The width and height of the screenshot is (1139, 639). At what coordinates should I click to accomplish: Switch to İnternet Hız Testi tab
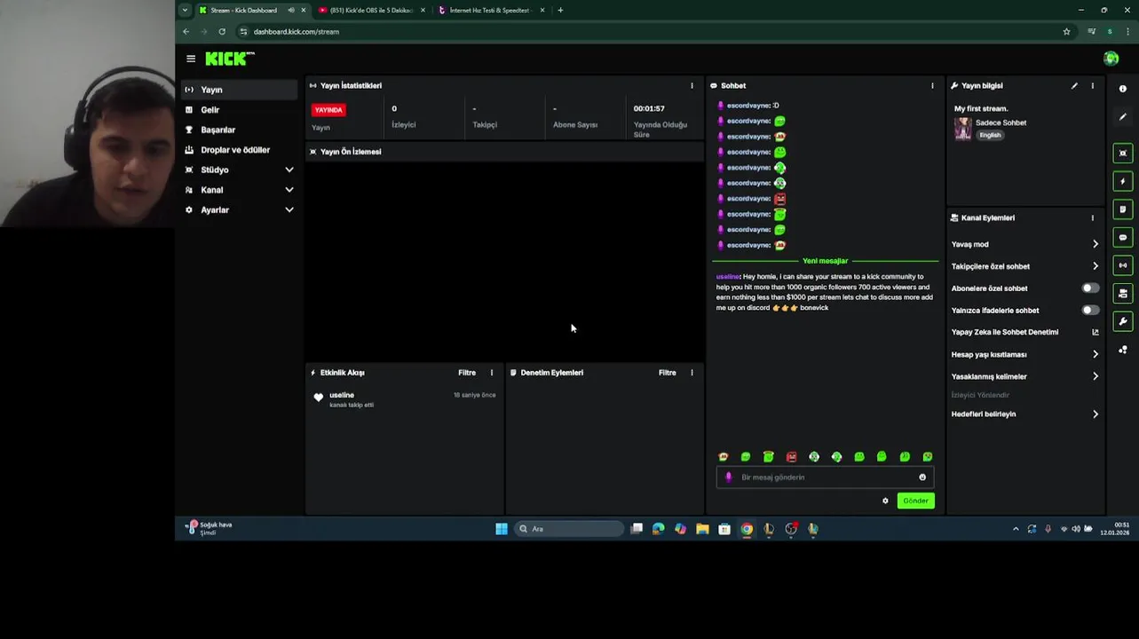(x=490, y=11)
